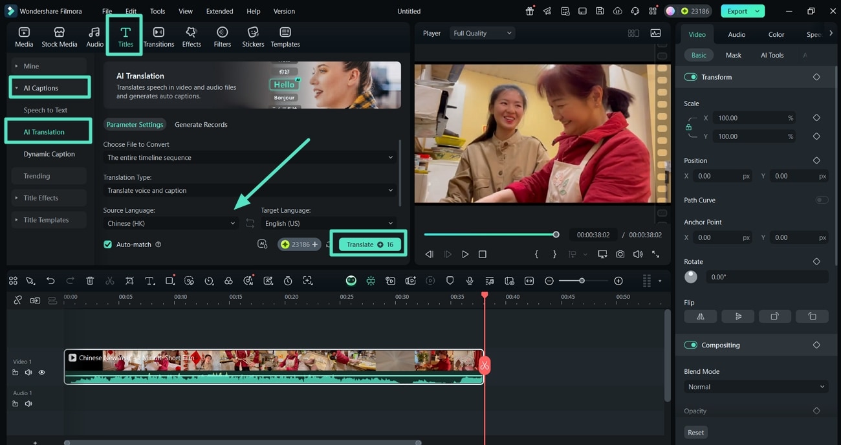This screenshot has height=445, width=841.
Task: Click the undo icon in timeline toolbar
Action: coord(50,281)
